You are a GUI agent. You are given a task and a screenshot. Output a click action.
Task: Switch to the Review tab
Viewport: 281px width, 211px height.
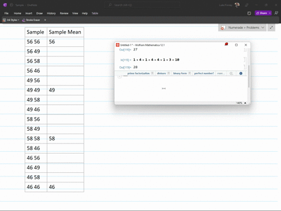click(64, 13)
